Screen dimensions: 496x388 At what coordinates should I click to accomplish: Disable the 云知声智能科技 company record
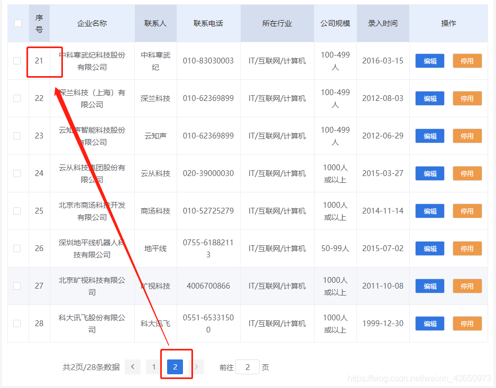point(467,135)
